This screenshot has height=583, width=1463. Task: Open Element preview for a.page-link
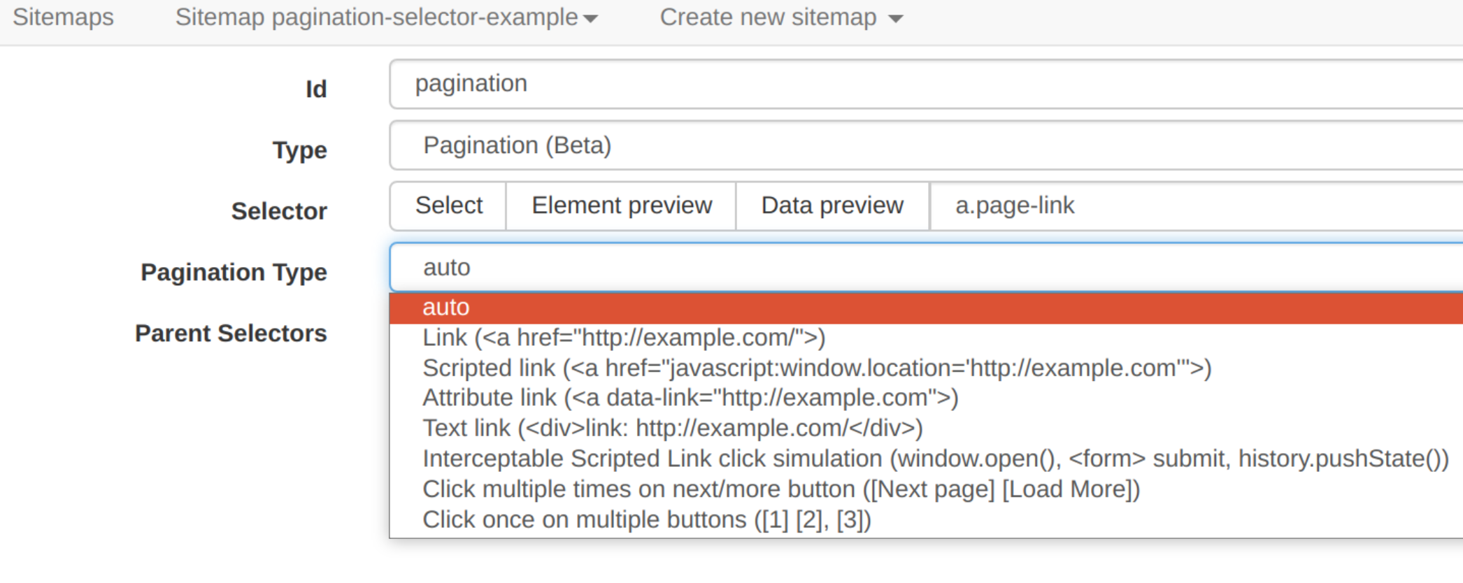tap(621, 205)
